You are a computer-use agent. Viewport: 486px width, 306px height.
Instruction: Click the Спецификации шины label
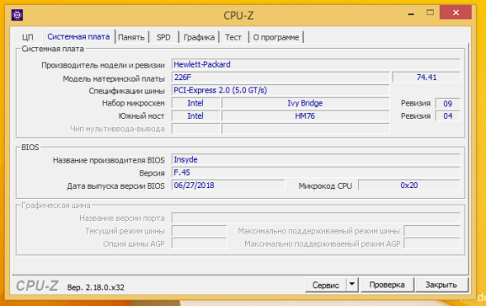[x=126, y=91]
